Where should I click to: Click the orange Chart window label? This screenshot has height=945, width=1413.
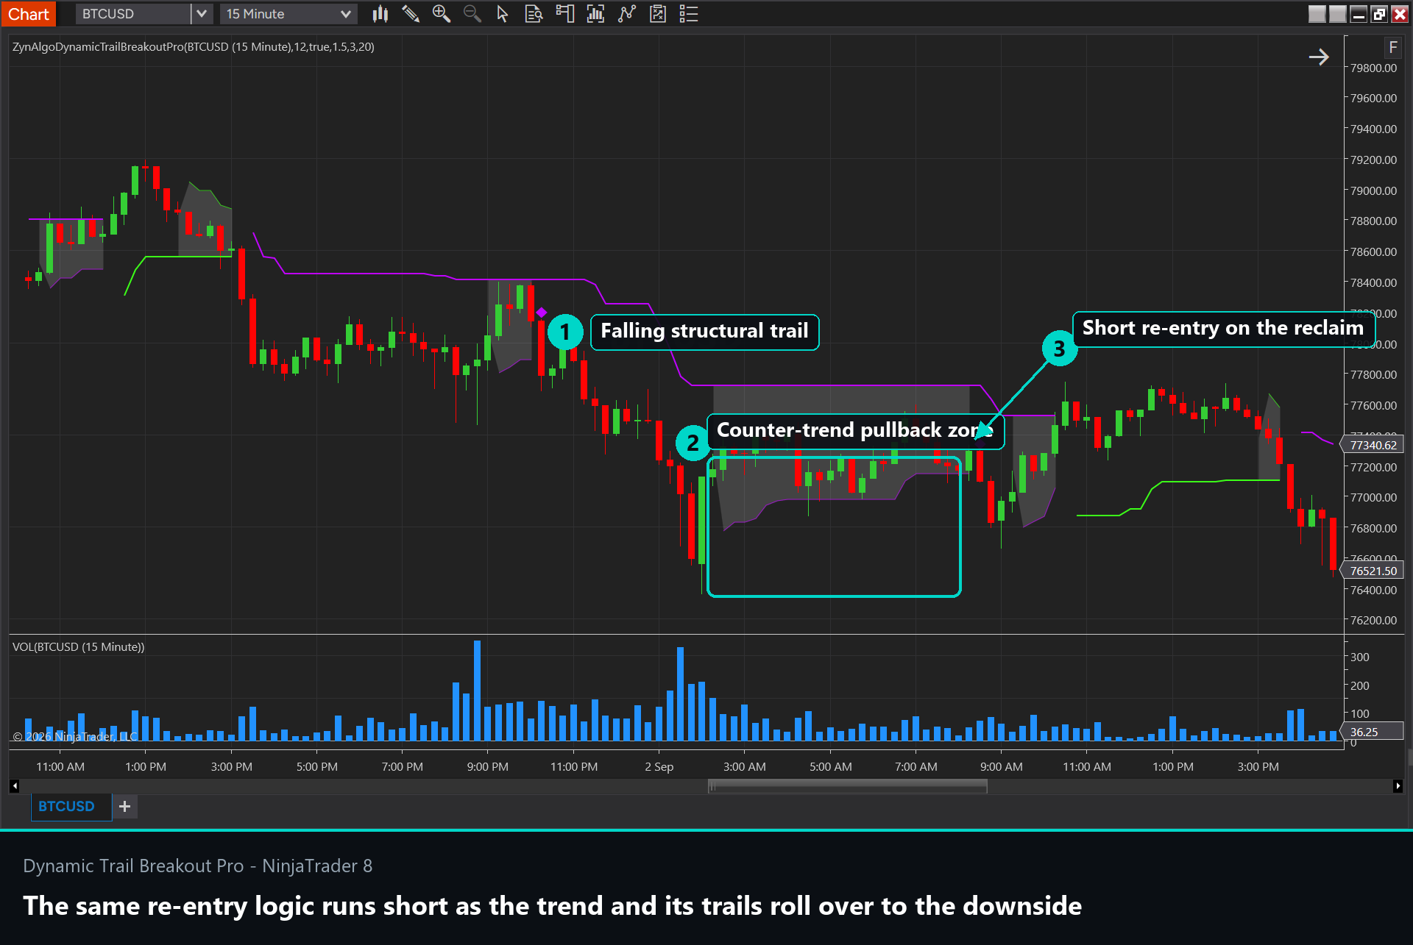click(x=29, y=14)
